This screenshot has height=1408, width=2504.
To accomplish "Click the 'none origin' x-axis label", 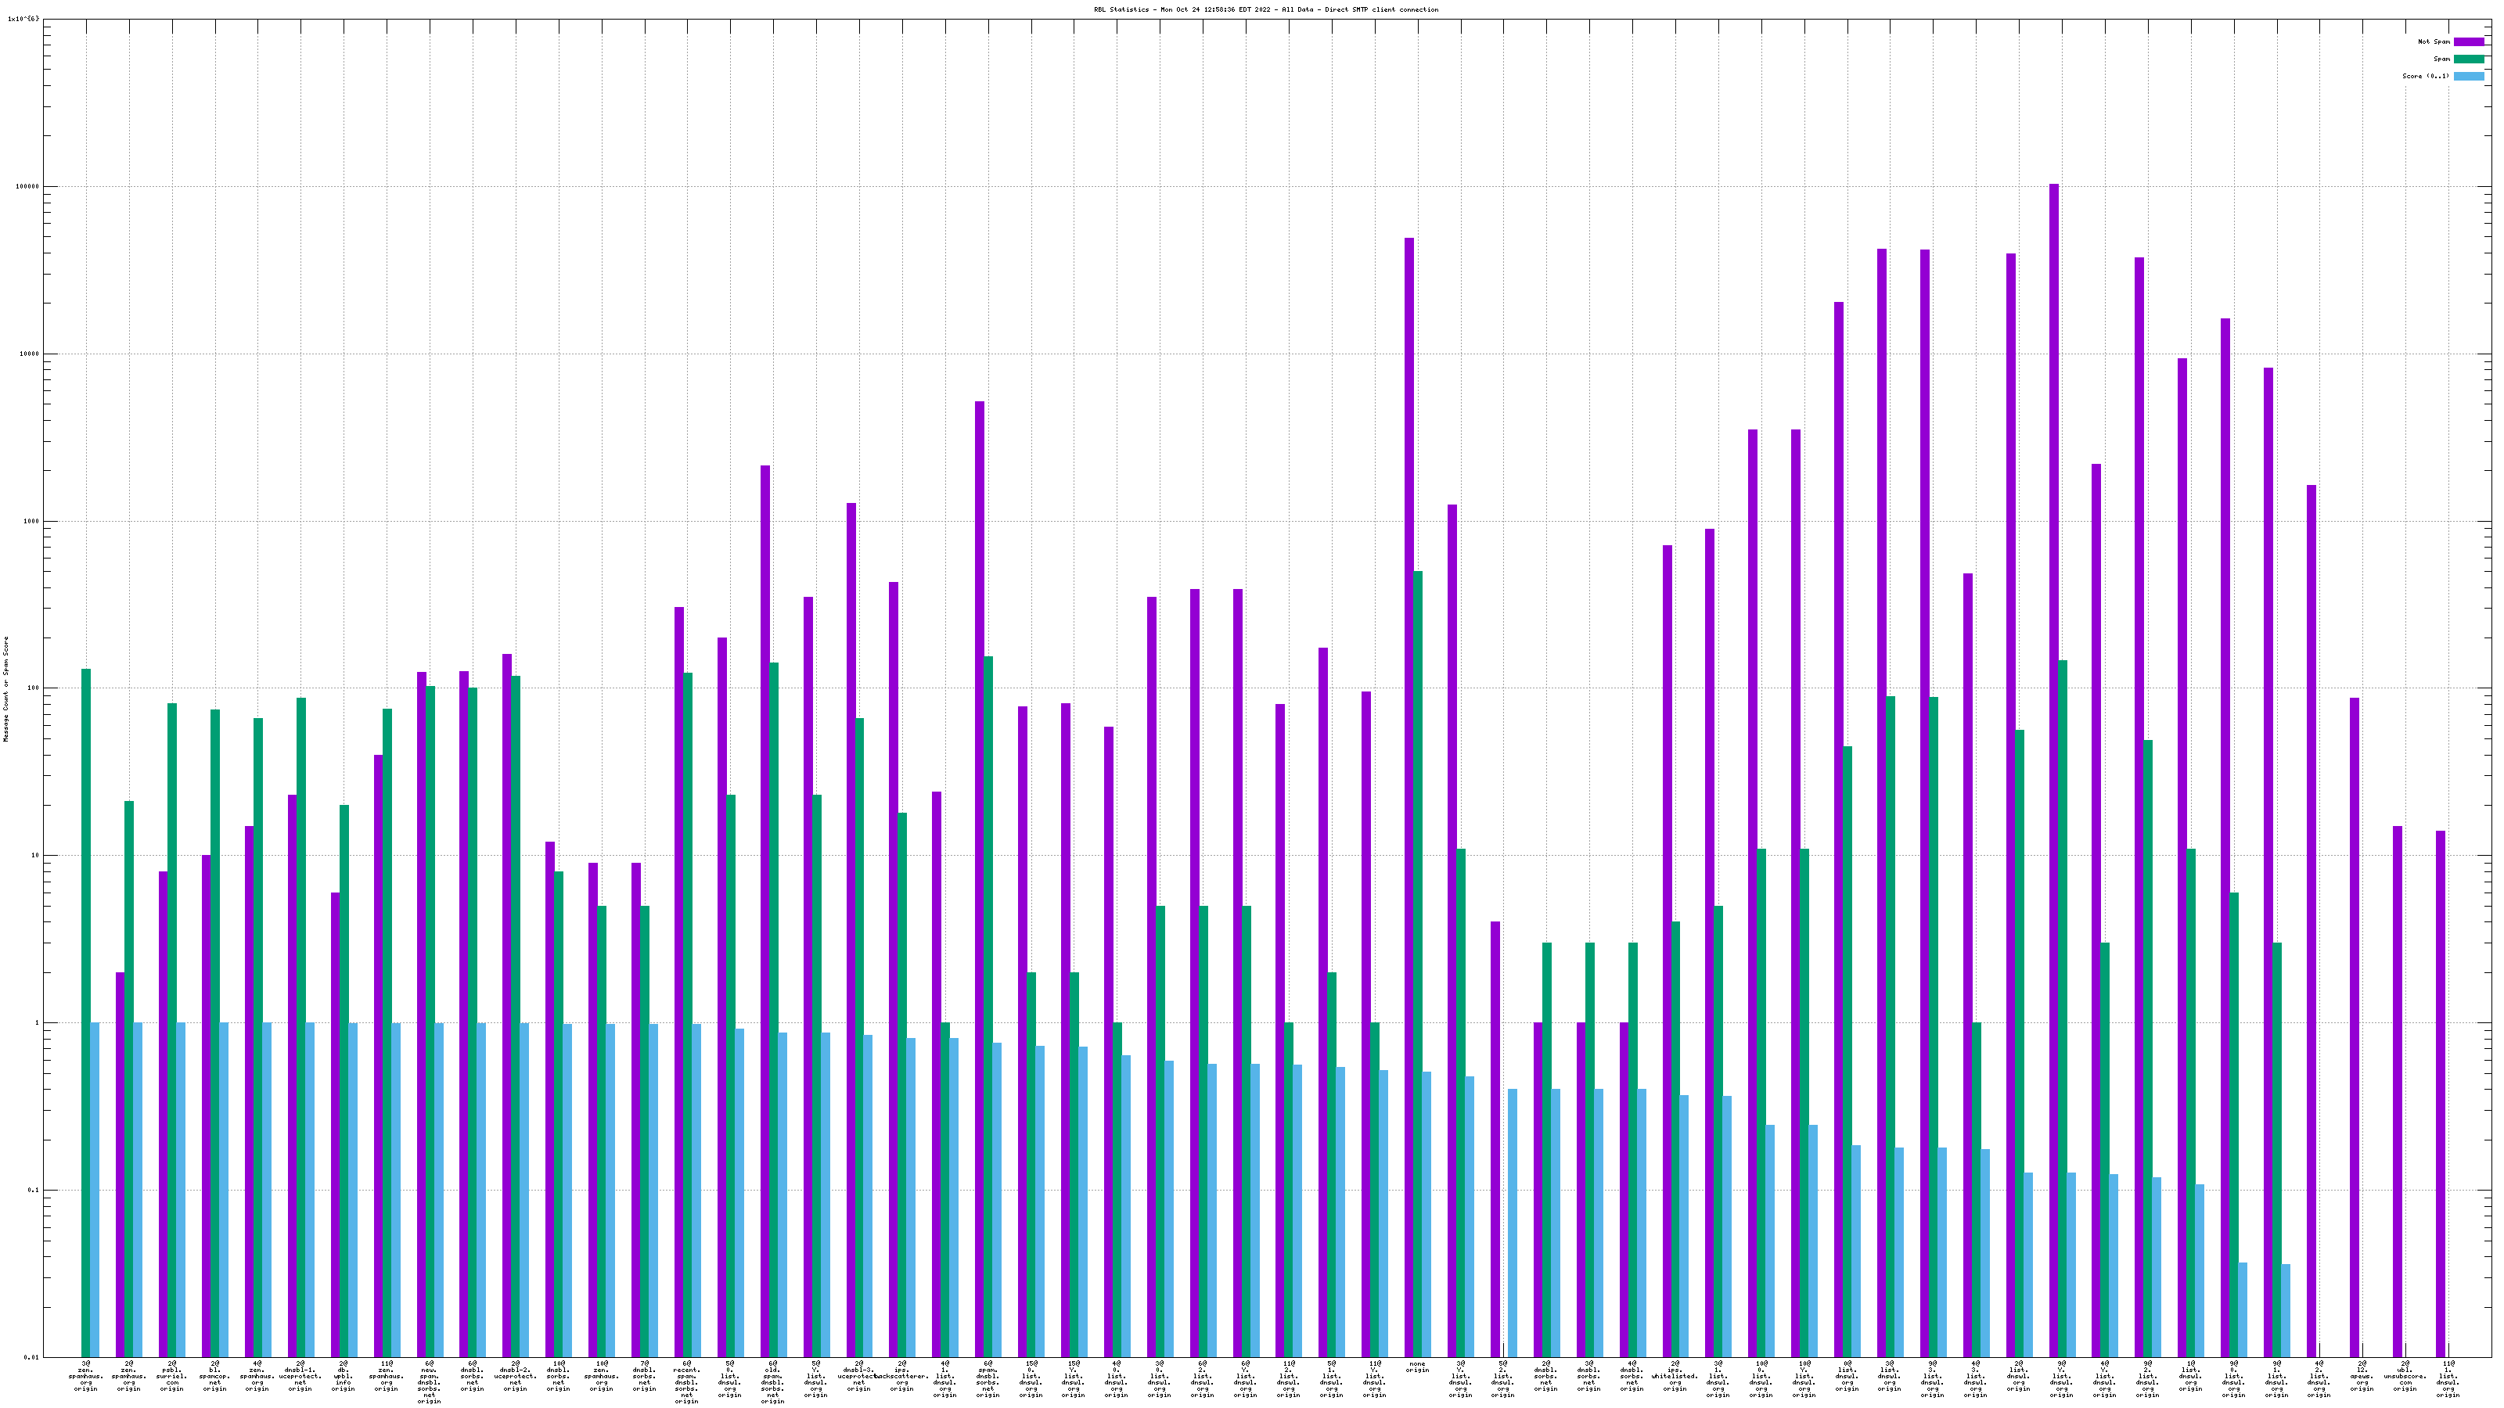I will [1417, 1367].
